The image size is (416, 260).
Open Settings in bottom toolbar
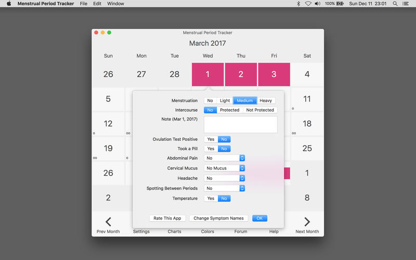pos(141,231)
